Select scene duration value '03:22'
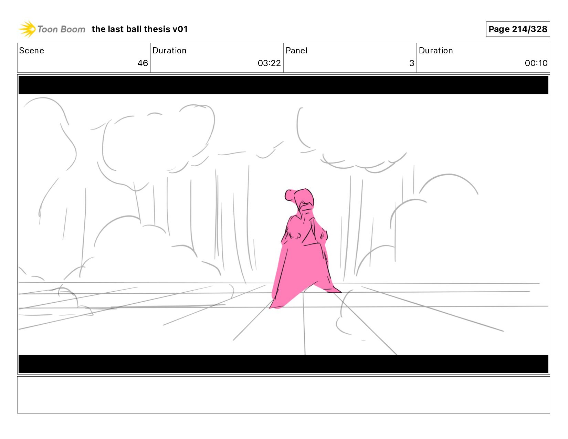Screen dimensions: 568x439 click(269, 63)
